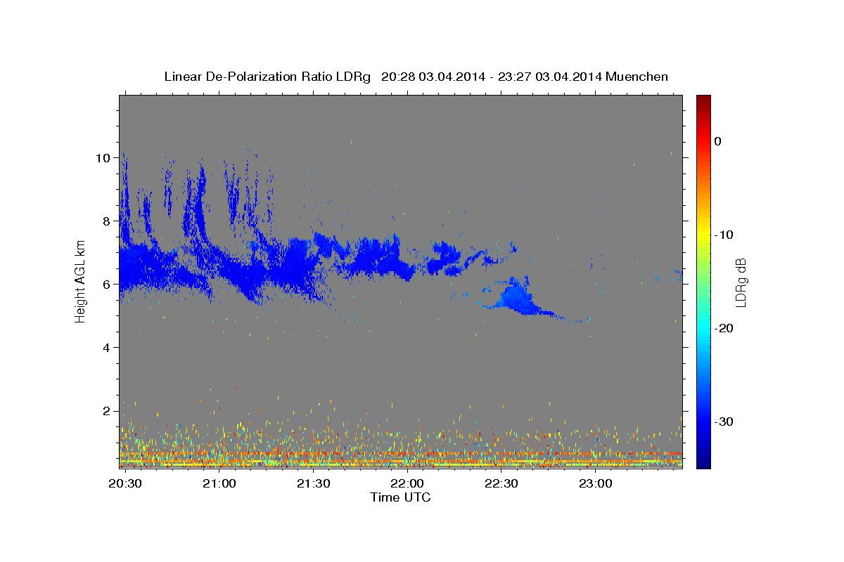Click the 22:00 time tick label
The height and width of the screenshot is (562, 844).
pos(407,484)
